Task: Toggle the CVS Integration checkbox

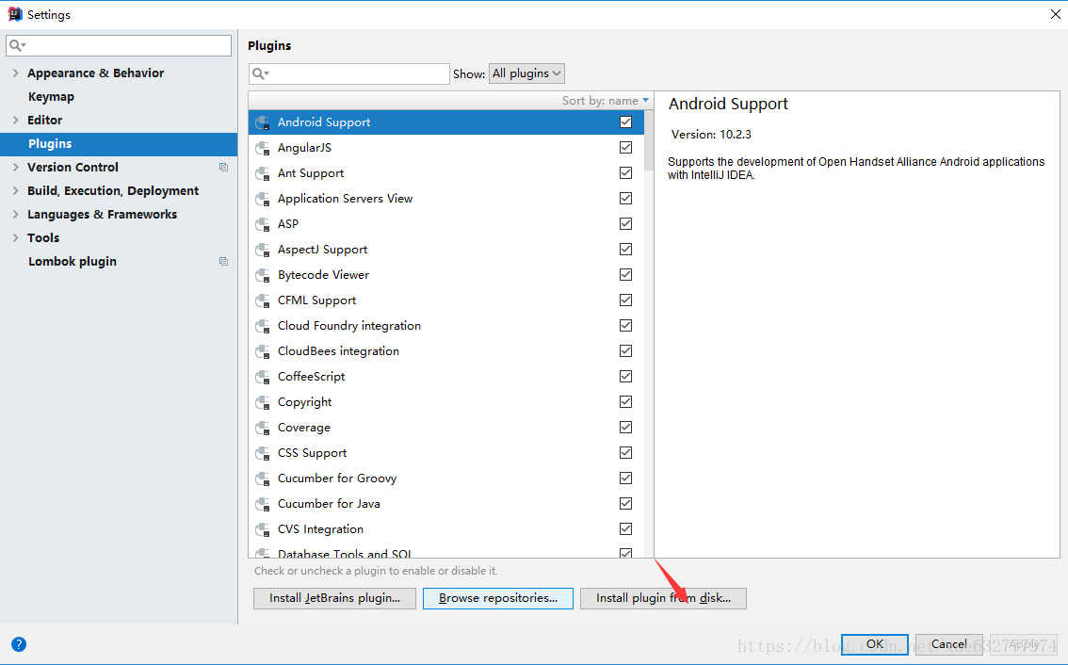Action: click(626, 528)
